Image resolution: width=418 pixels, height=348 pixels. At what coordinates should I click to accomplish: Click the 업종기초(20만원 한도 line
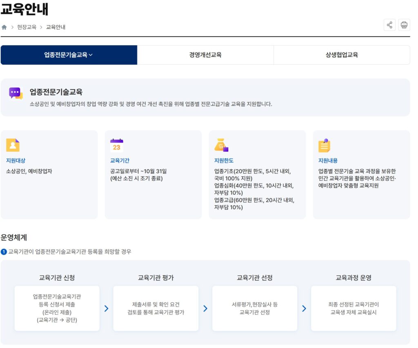[252, 171]
